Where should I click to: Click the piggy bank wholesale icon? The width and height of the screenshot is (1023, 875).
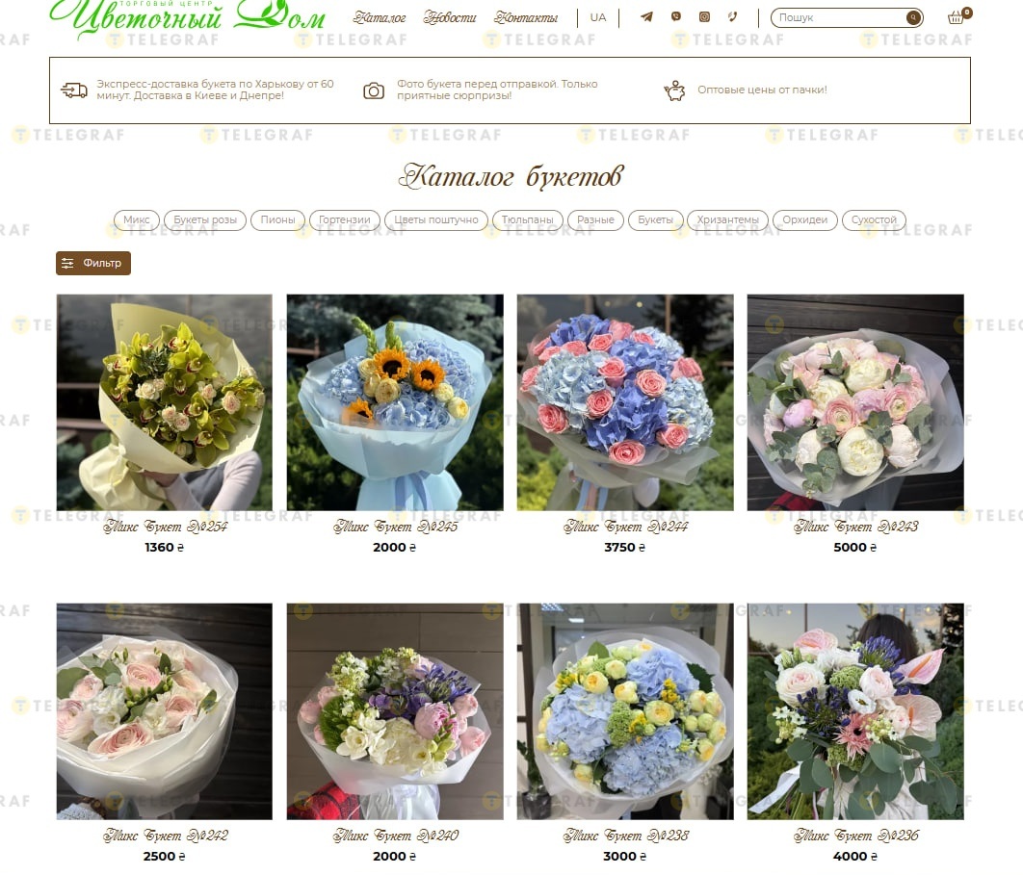coord(674,90)
